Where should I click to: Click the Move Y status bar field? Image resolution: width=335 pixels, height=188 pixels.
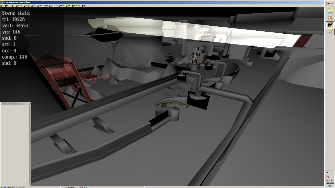coord(86,187)
